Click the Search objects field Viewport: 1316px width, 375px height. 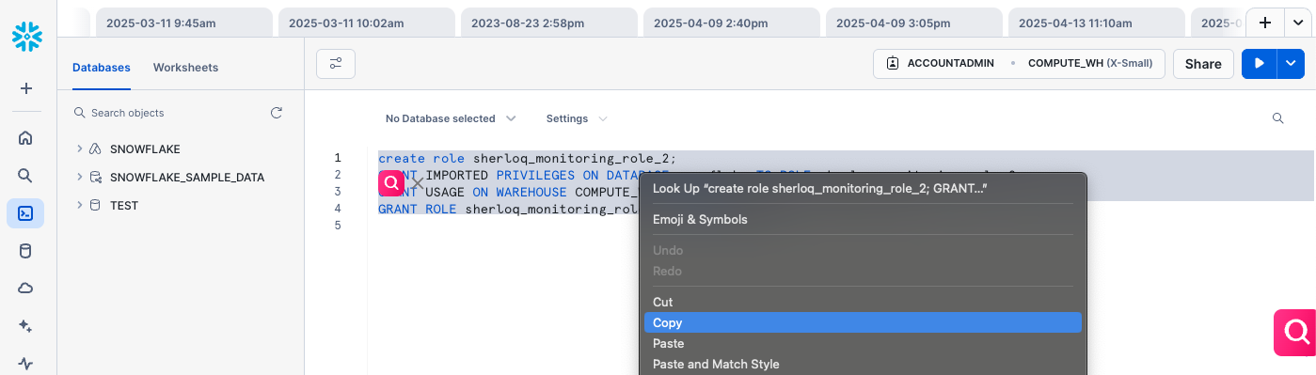pyautogui.click(x=167, y=113)
